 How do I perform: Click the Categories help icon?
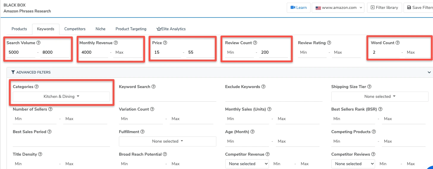[x=37, y=87]
